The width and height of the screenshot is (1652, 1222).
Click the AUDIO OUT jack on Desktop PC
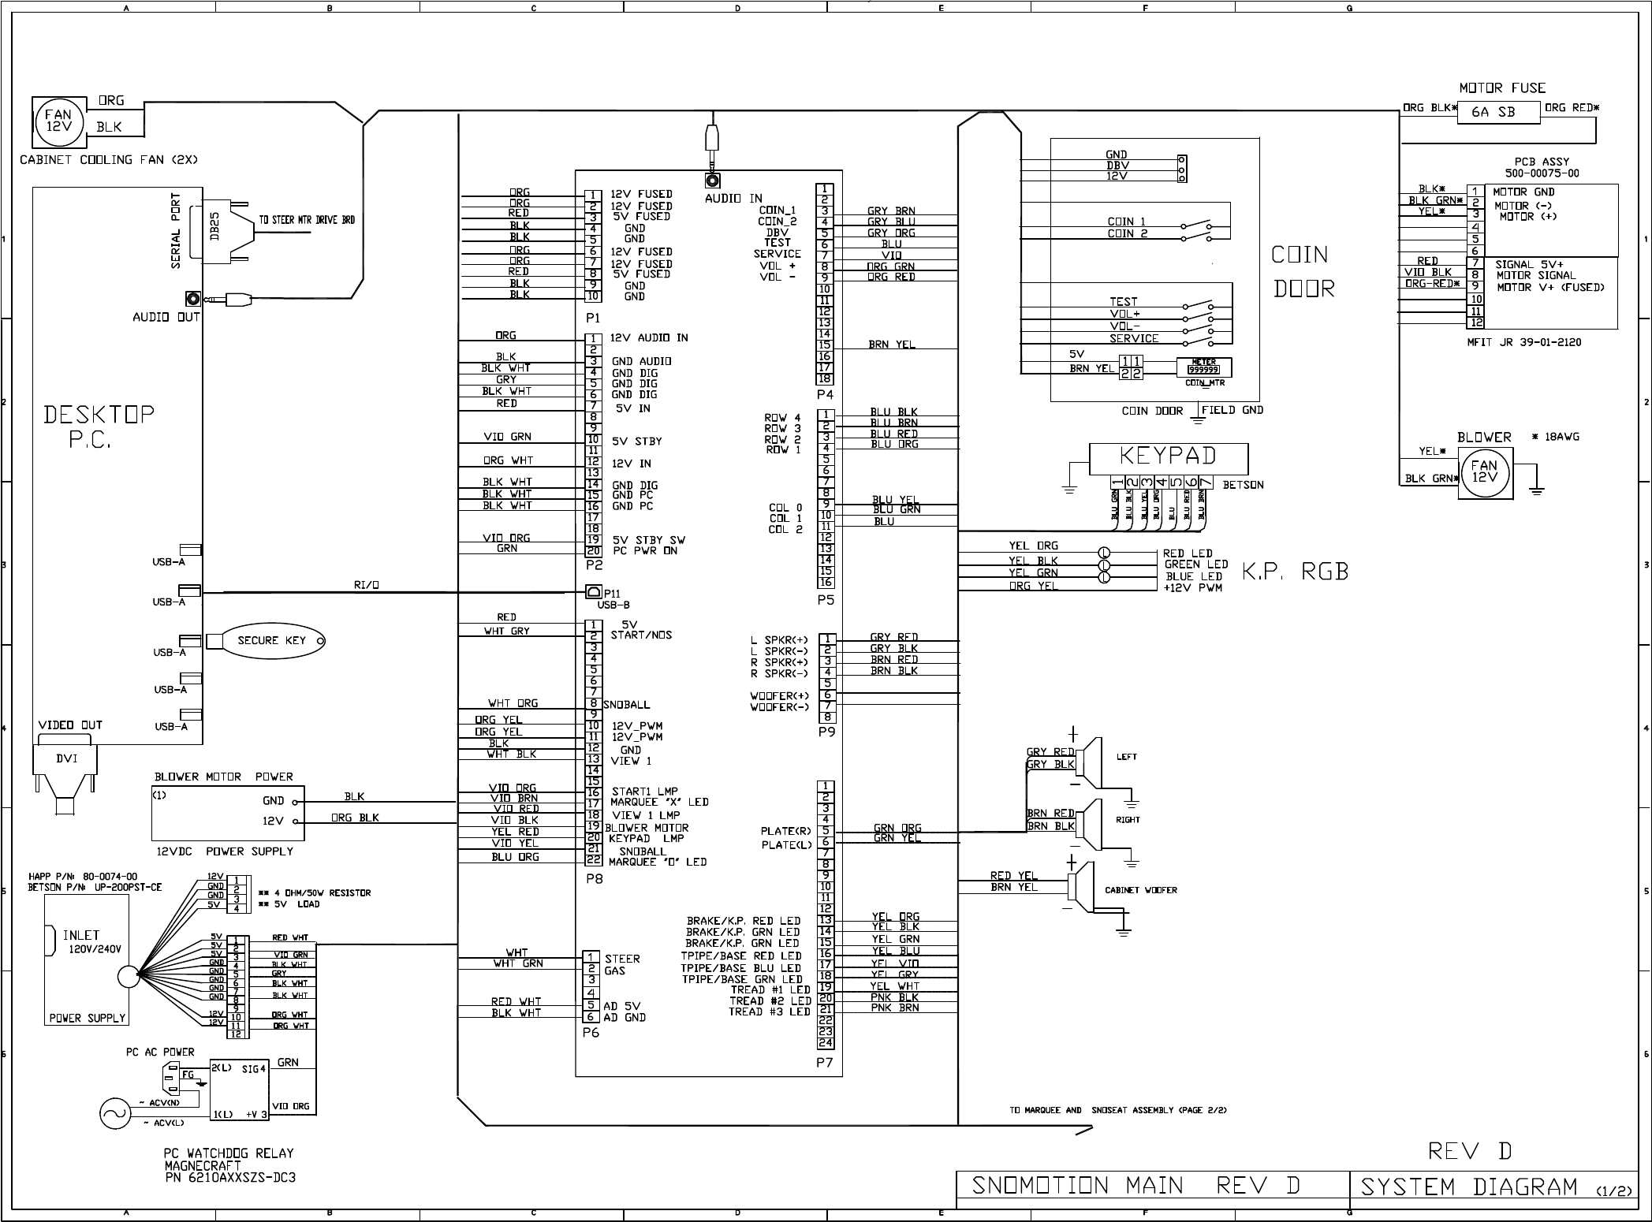[192, 299]
